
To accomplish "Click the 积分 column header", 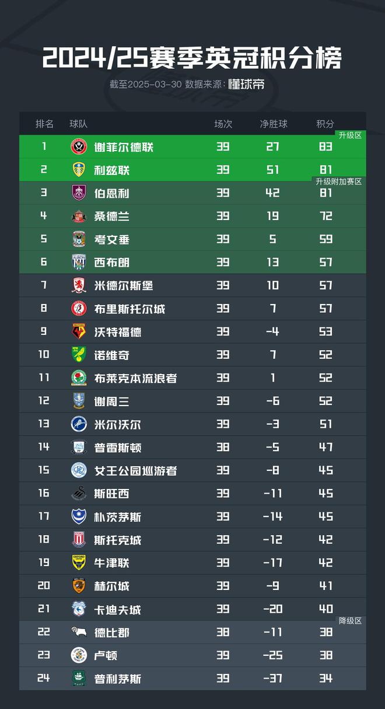I will pos(325,124).
